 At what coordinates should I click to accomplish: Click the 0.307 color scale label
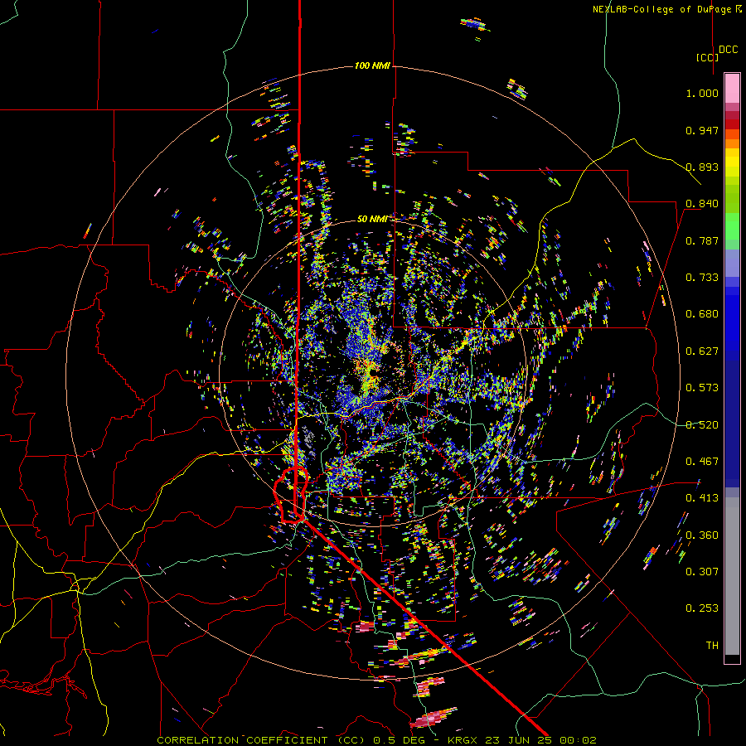(x=702, y=572)
